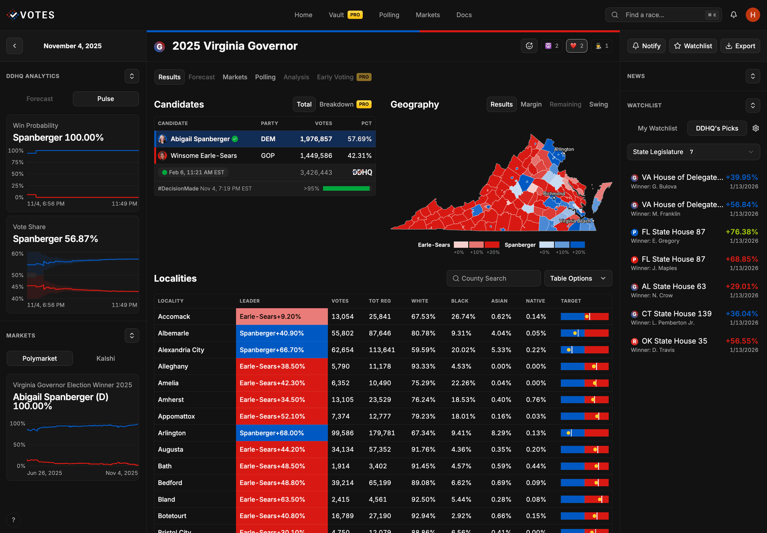Focus the County Search field
Image resolution: width=767 pixels, height=533 pixels.
tap(493, 278)
